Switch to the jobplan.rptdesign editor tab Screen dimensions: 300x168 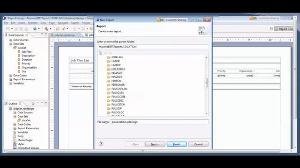click(65, 35)
